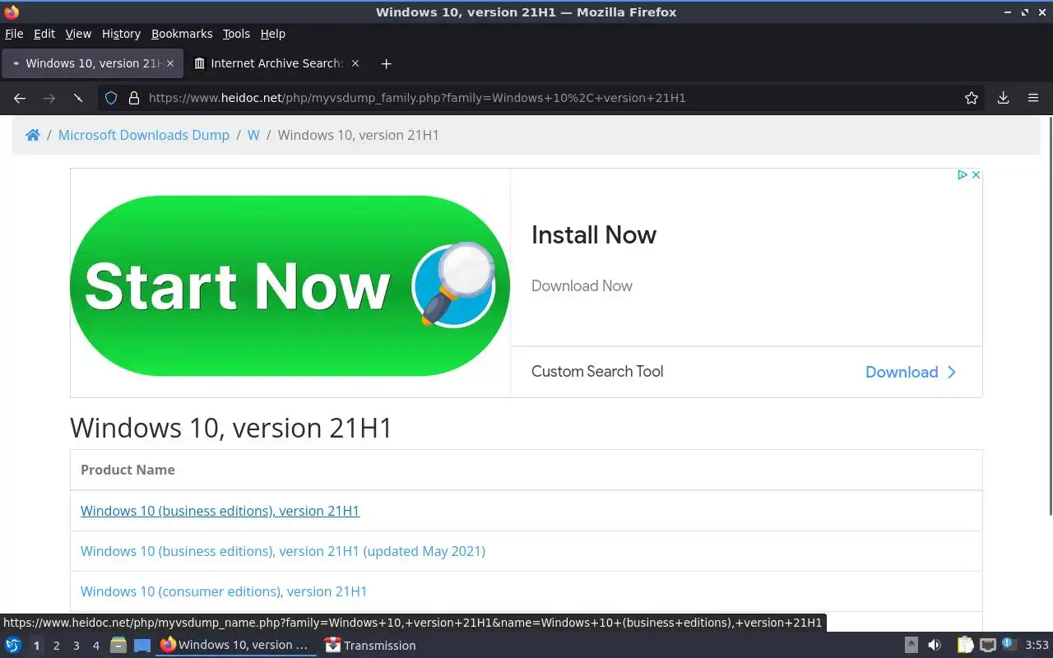The image size is (1053, 658).
Task: Select the Windows 10, version 21H1 tab
Action: coord(90,63)
